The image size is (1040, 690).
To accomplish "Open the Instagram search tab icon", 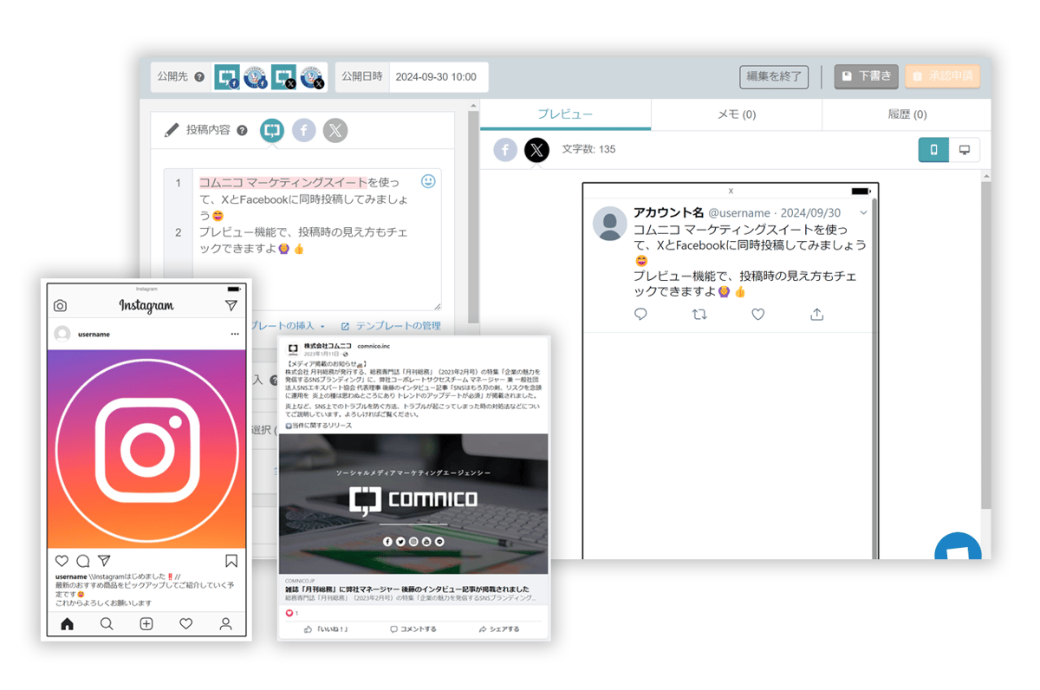I will (x=107, y=623).
